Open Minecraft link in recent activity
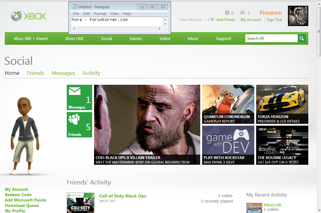Image resolution: width=321 pixels, height=213 pixels. point(272,205)
